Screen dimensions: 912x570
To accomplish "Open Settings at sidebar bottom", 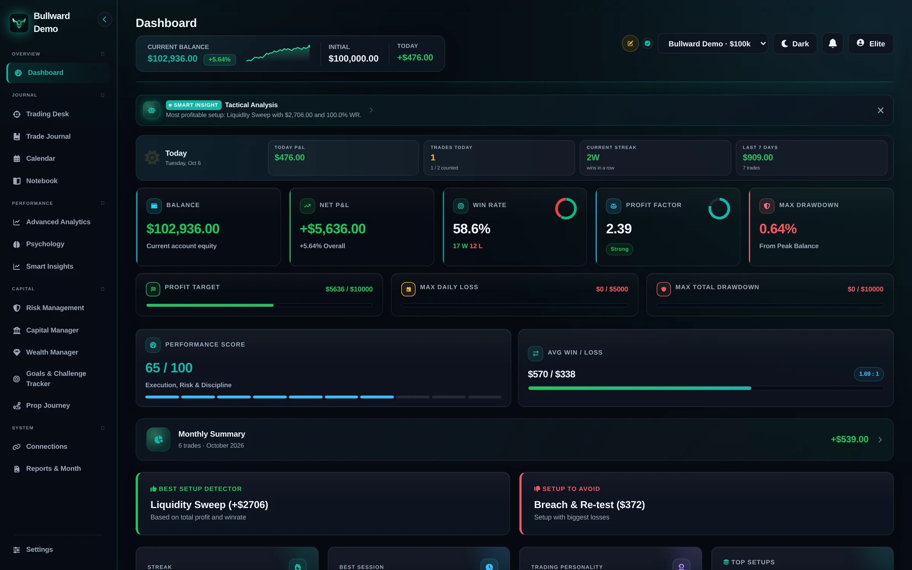I will tap(58, 549).
